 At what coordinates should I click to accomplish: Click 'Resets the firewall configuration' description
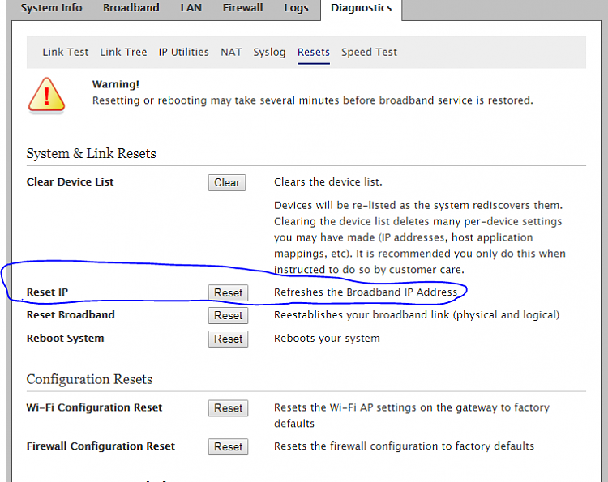click(404, 446)
